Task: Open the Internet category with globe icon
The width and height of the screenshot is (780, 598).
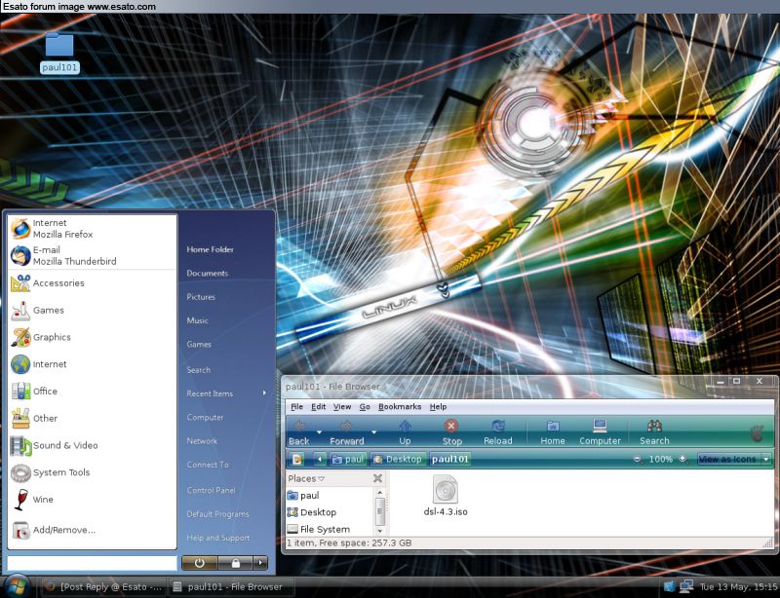Action: (x=93, y=364)
